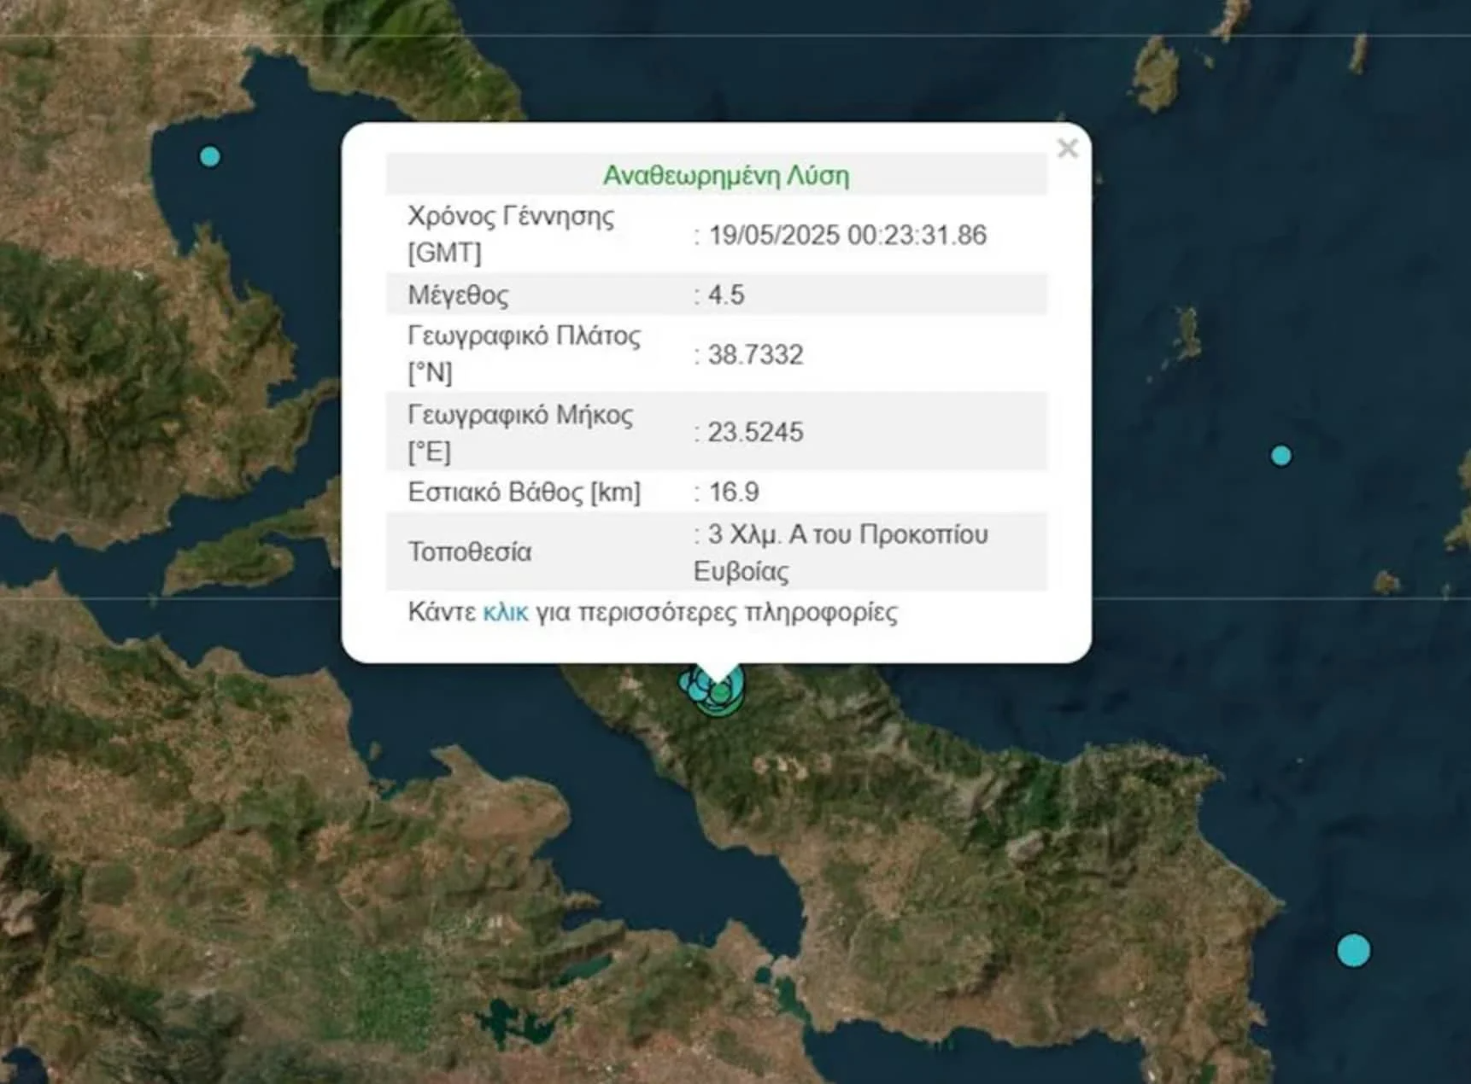Click the 'Τοποθεσία' row label
The height and width of the screenshot is (1084, 1471).
point(469,552)
